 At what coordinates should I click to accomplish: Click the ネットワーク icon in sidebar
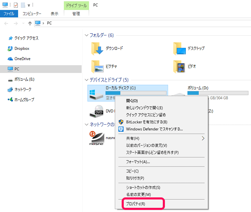(10, 89)
